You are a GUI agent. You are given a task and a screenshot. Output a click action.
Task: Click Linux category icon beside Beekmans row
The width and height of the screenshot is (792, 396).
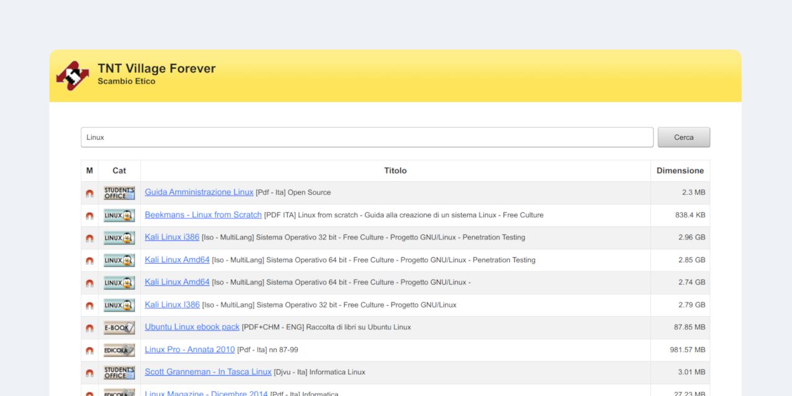tap(119, 215)
